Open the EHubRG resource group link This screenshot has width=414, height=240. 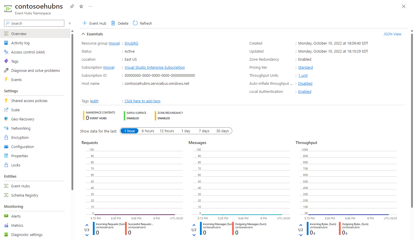pyautogui.click(x=131, y=43)
